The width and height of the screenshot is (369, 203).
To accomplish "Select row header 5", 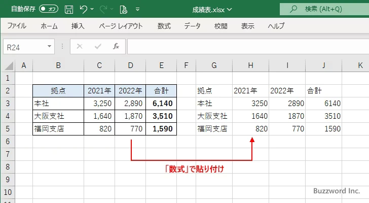I will click(7, 129).
